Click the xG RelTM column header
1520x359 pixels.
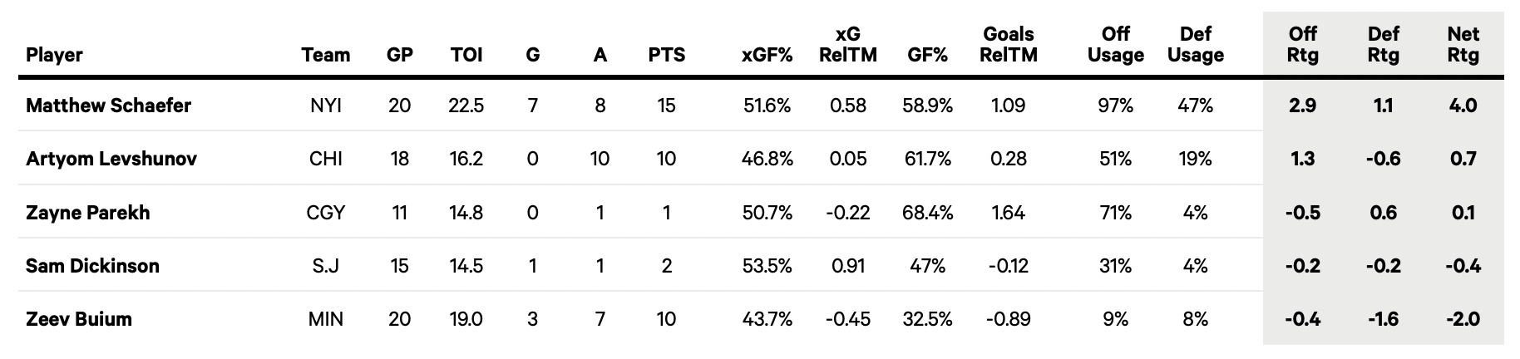tap(847, 45)
